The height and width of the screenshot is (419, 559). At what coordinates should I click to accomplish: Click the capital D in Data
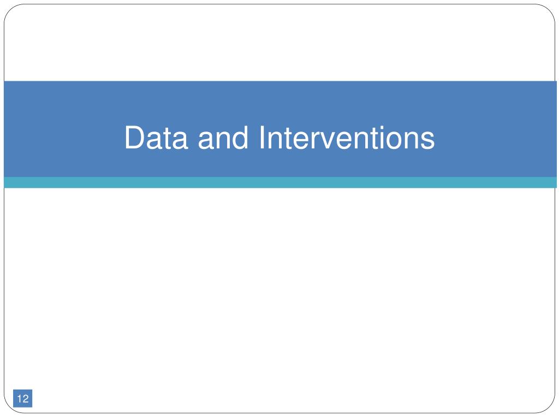point(135,137)
